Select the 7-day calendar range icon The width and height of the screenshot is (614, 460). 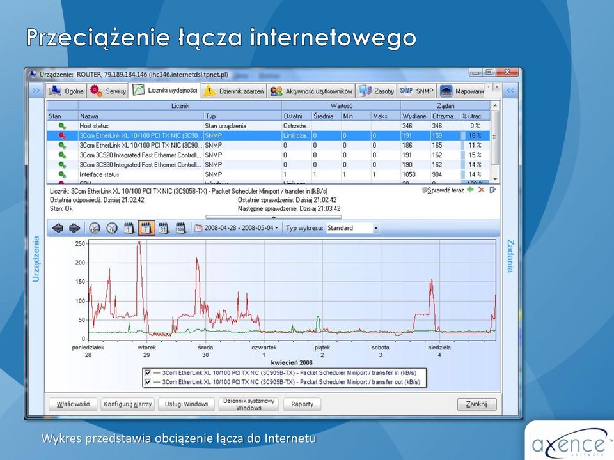point(146,228)
